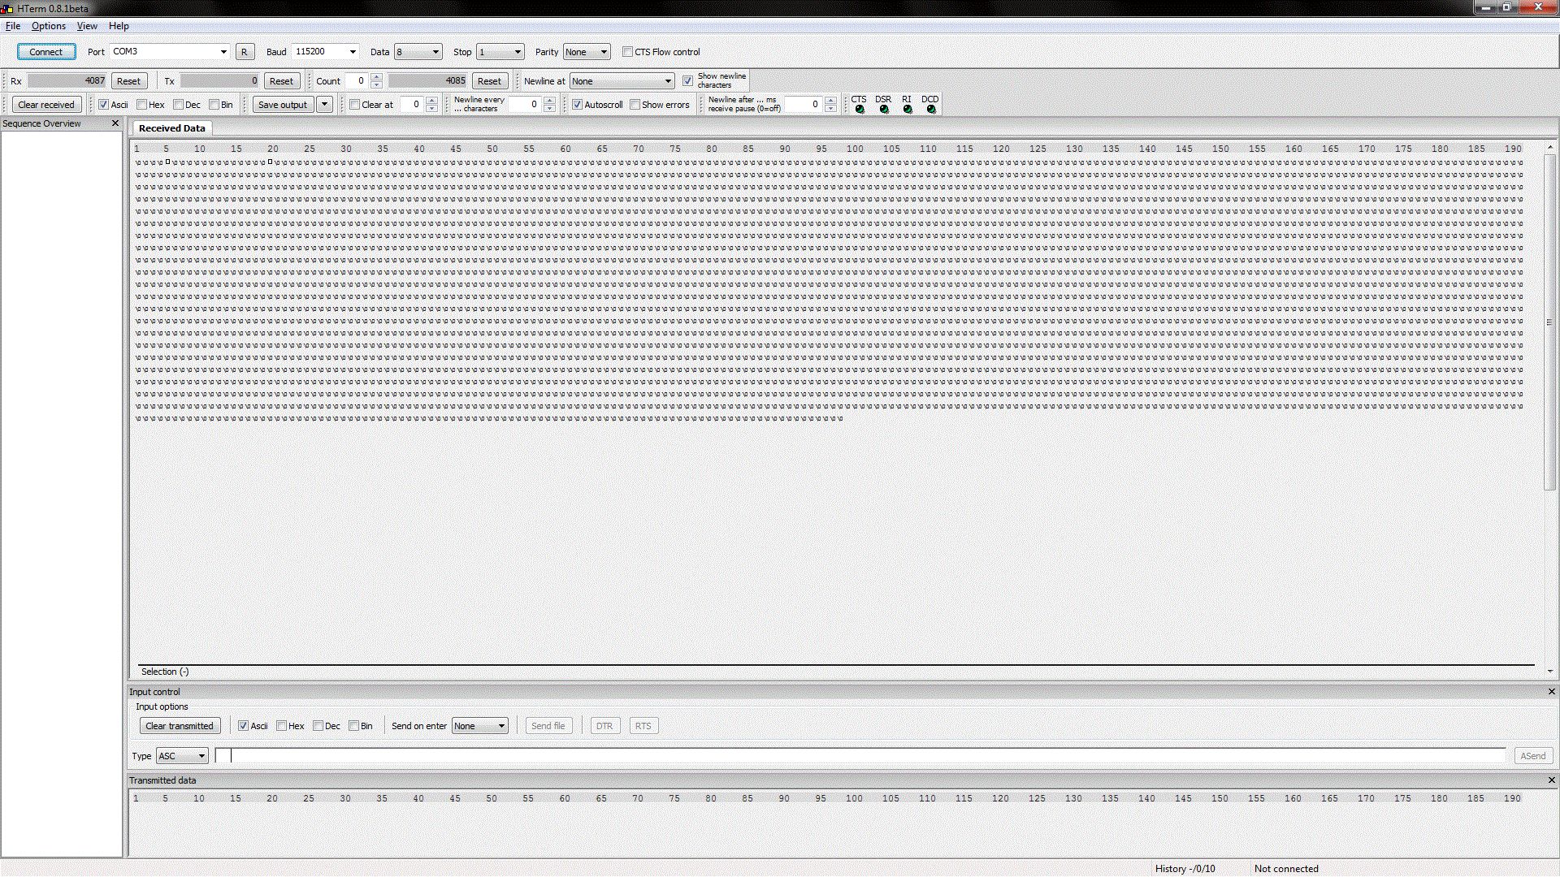The image size is (1560, 877).
Task: Close the Input control panel
Action: click(x=1551, y=692)
